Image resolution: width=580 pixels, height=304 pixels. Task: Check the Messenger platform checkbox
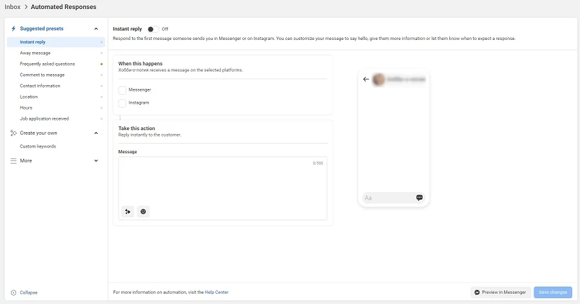pyautogui.click(x=122, y=90)
